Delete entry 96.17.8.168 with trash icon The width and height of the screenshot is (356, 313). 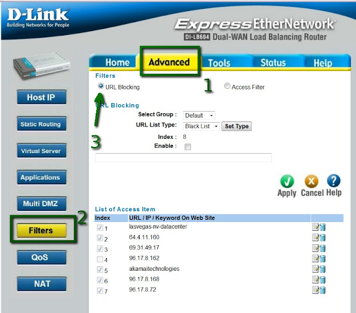click(323, 280)
